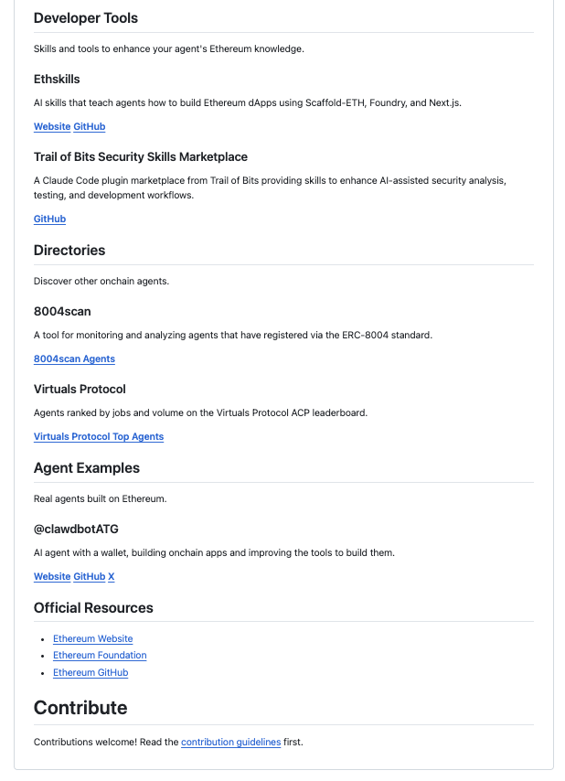Click the Ethskills description about Scaffold-ETH

[x=248, y=102]
